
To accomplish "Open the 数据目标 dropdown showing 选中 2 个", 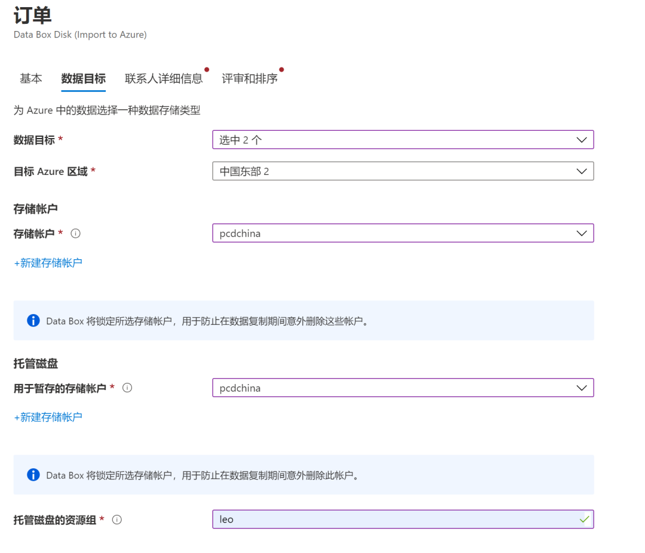I will 403,140.
